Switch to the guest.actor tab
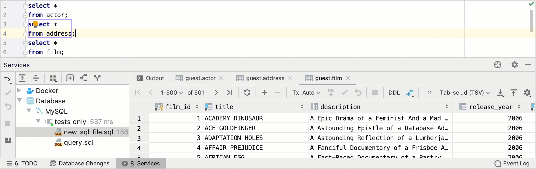 (200, 78)
